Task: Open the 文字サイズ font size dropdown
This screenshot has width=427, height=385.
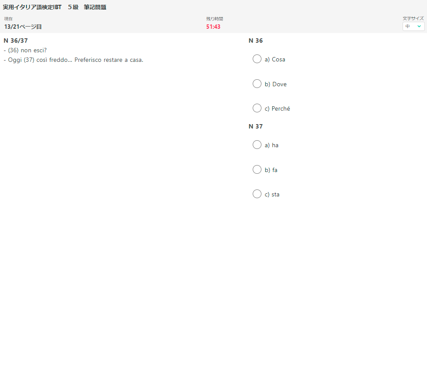Action: [413, 27]
